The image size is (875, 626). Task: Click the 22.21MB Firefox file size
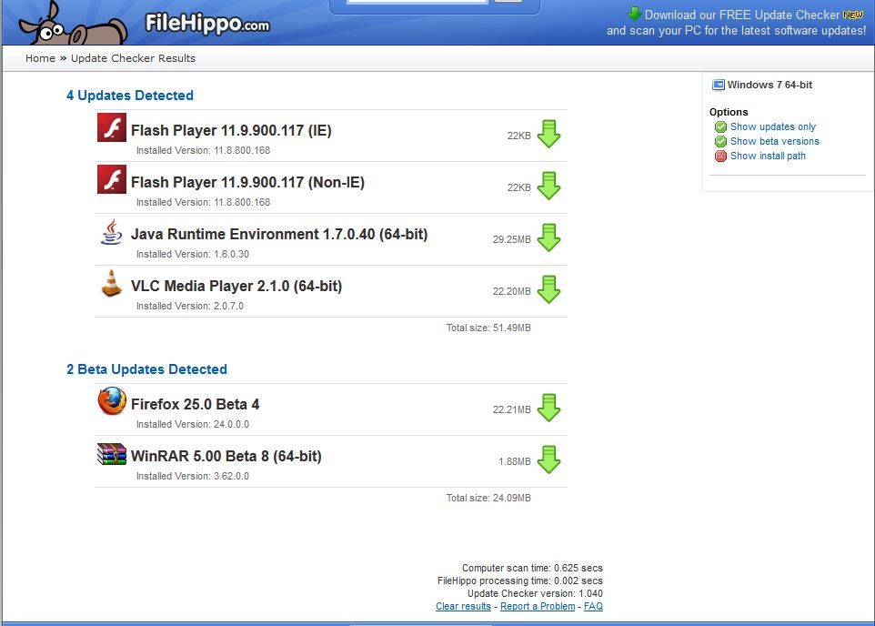coord(512,409)
